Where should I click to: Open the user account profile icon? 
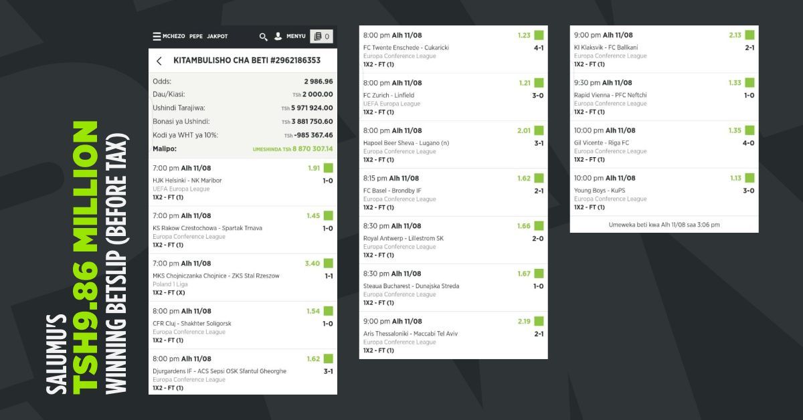pyautogui.click(x=278, y=36)
